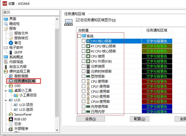Click the 显存频率 memory icon
186x136 pixels.
(88, 76)
